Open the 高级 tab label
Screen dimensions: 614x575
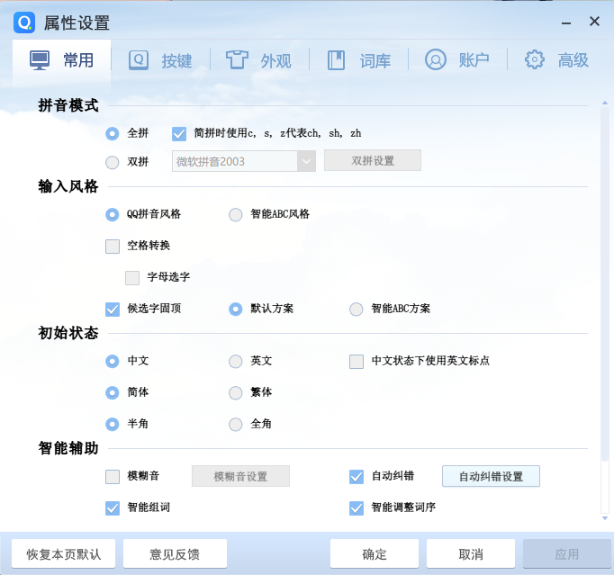(573, 60)
